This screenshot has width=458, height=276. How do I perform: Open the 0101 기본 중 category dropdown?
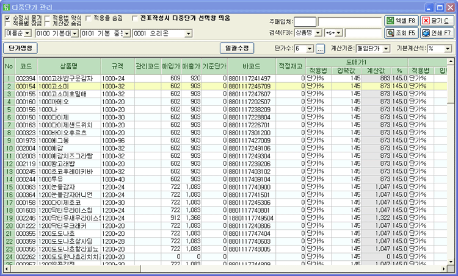(x=126, y=34)
